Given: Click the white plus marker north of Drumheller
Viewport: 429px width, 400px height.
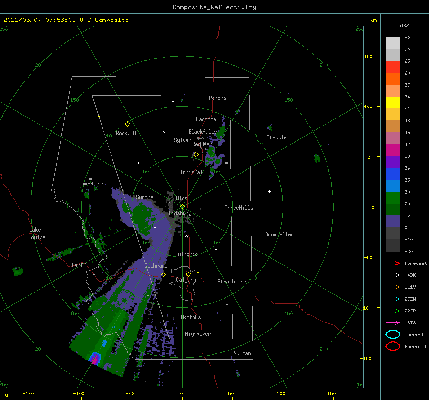Looking at the screenshot, I should tap(269, 191).
